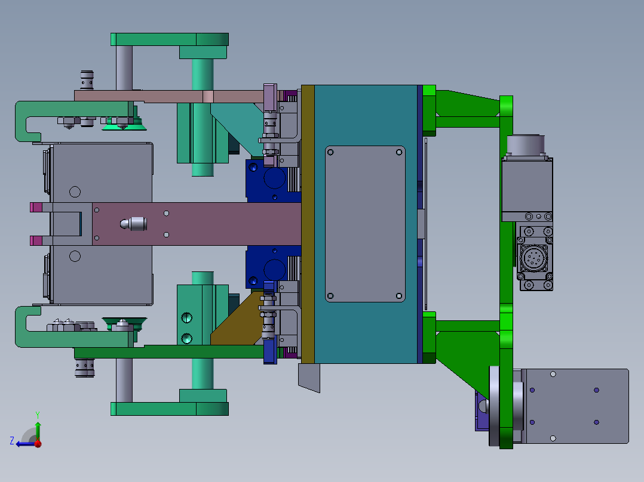This screenshot has width=644, height=482.
Task: Select the gray wedge below the olive plate
Action: (x=309, y=378)
